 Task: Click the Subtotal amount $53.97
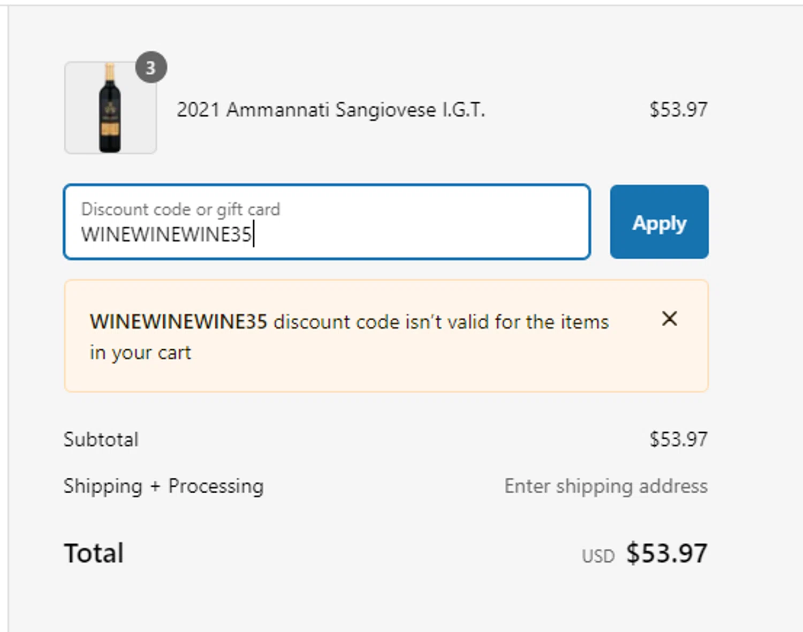point(678,440)
